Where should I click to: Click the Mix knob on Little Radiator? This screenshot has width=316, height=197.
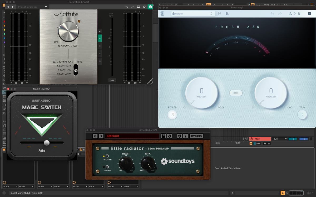[x=149, y=163]
